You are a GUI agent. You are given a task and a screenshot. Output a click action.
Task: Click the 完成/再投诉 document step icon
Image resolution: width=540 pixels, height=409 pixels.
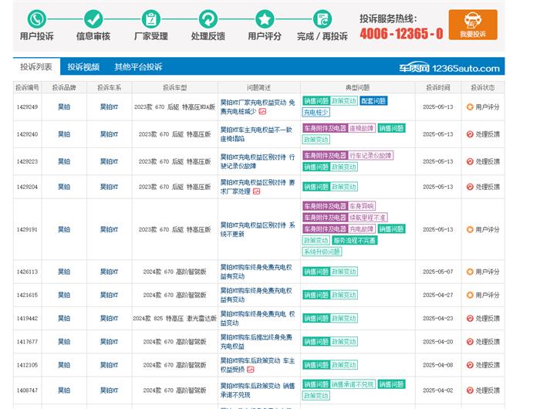[x=322, y=19]
